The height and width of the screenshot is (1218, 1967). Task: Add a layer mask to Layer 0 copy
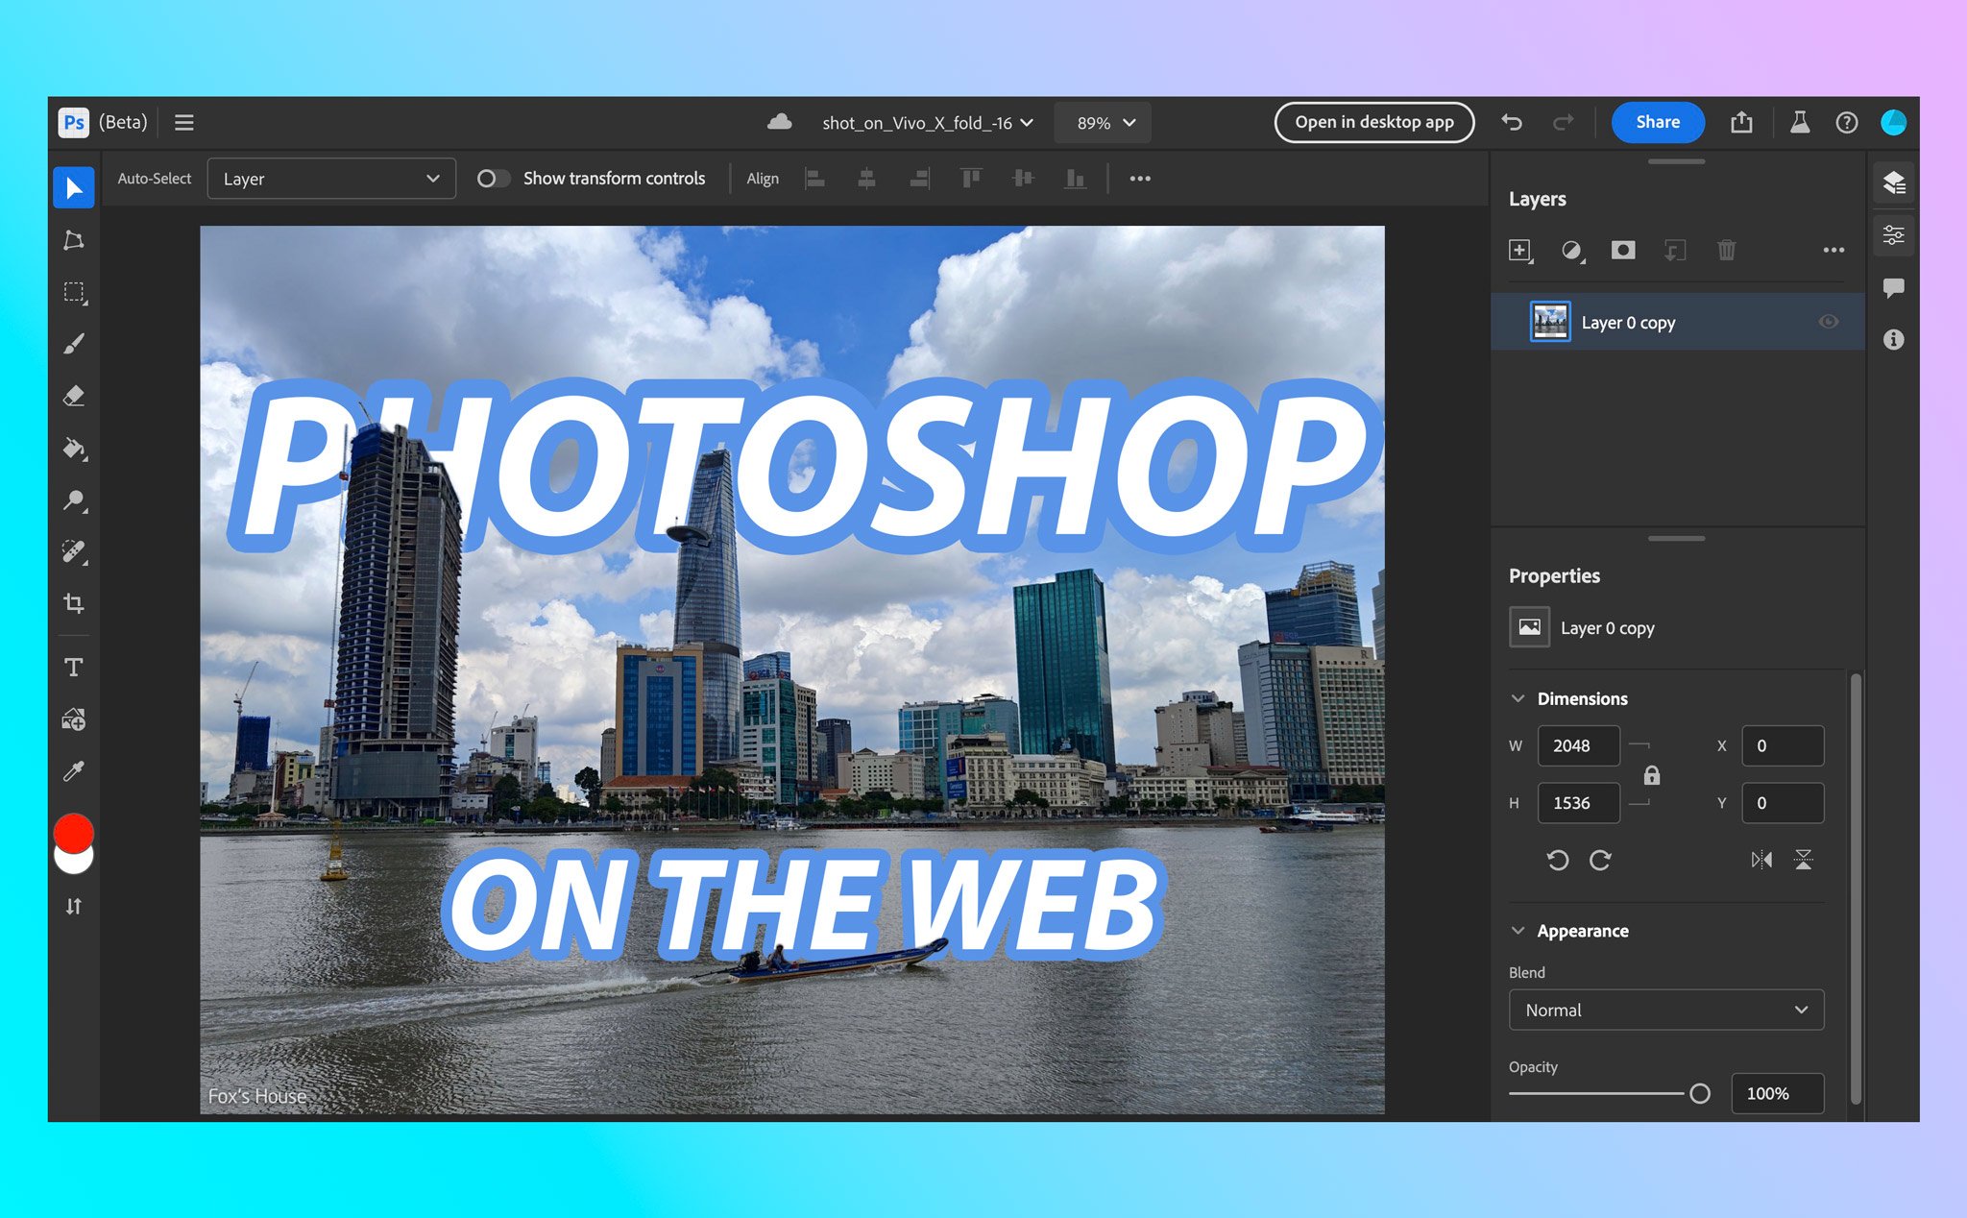tap(1623, 250)
